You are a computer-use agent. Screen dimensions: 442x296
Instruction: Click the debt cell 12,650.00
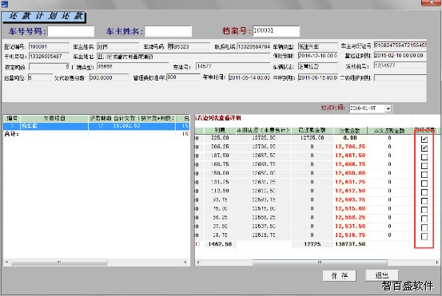350,173
